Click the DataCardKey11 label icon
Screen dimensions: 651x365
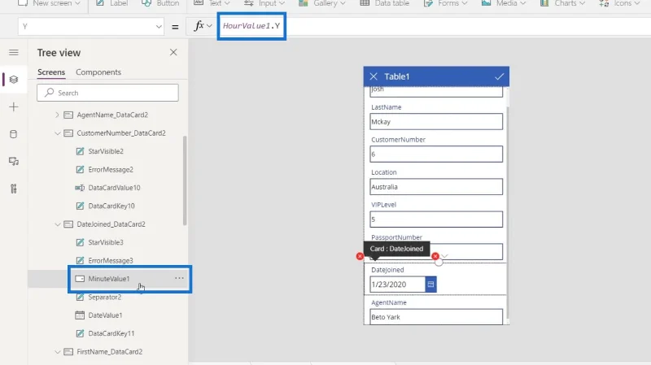tap(80, 333)
